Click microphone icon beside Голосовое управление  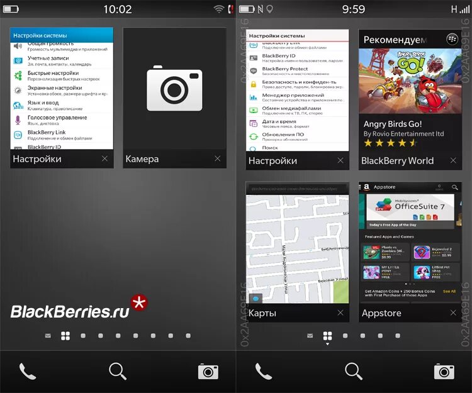click(x=18, y=120)
